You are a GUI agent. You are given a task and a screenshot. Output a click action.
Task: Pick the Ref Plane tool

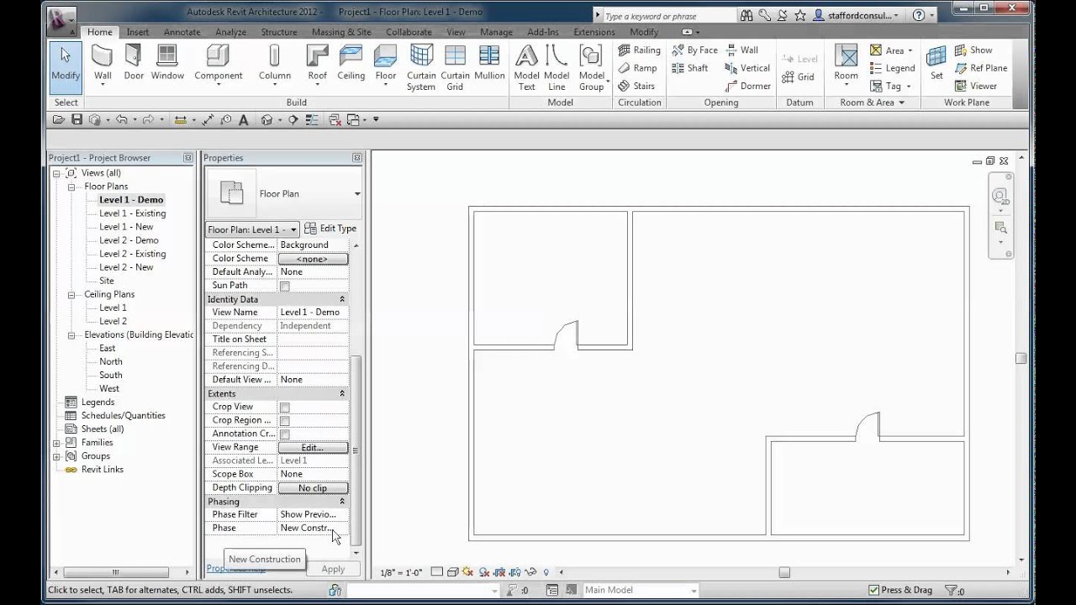click(x=980, y=68)
